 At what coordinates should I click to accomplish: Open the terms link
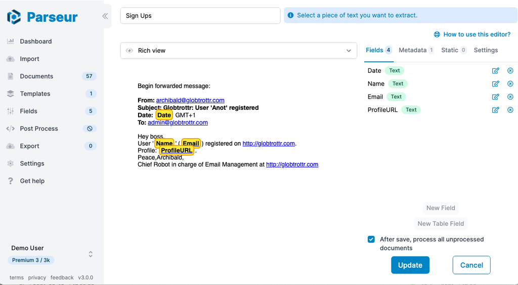pos(17,278)
